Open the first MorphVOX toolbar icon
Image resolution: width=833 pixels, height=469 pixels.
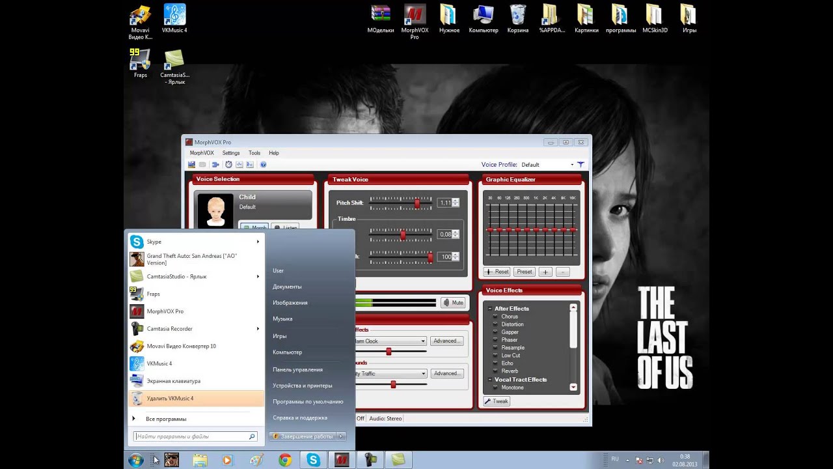pos(191,165)
